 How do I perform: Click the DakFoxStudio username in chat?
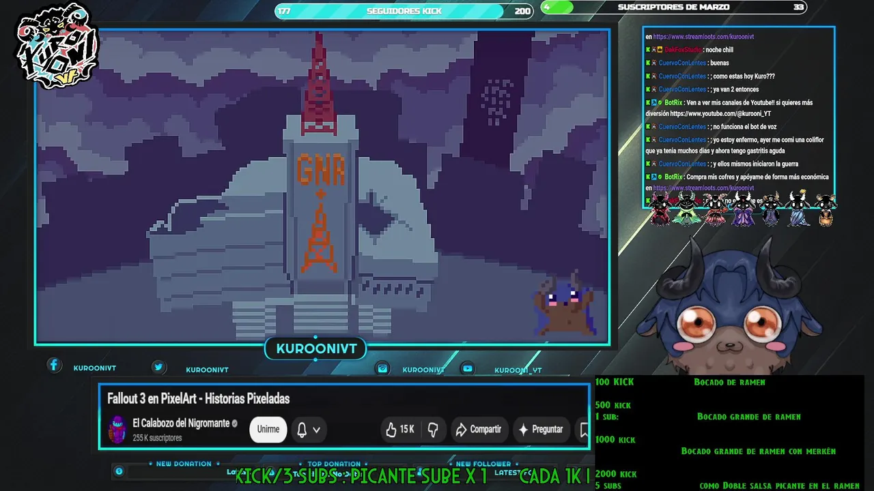(x=683, y=50)
